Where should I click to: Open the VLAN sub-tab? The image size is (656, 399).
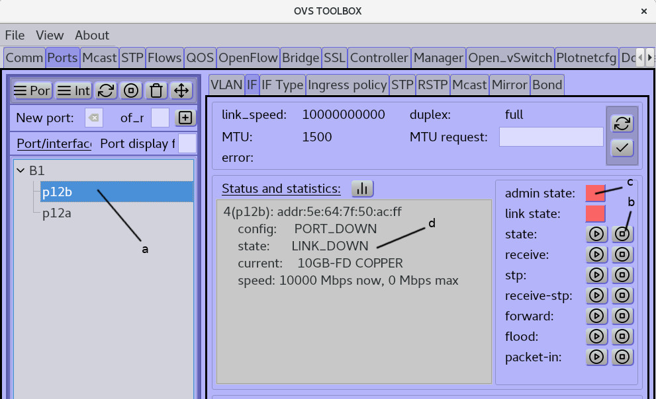point(226,85)
